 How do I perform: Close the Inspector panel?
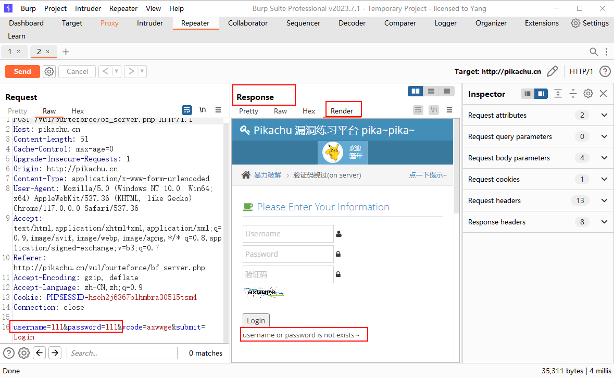(x=604, y=94)
